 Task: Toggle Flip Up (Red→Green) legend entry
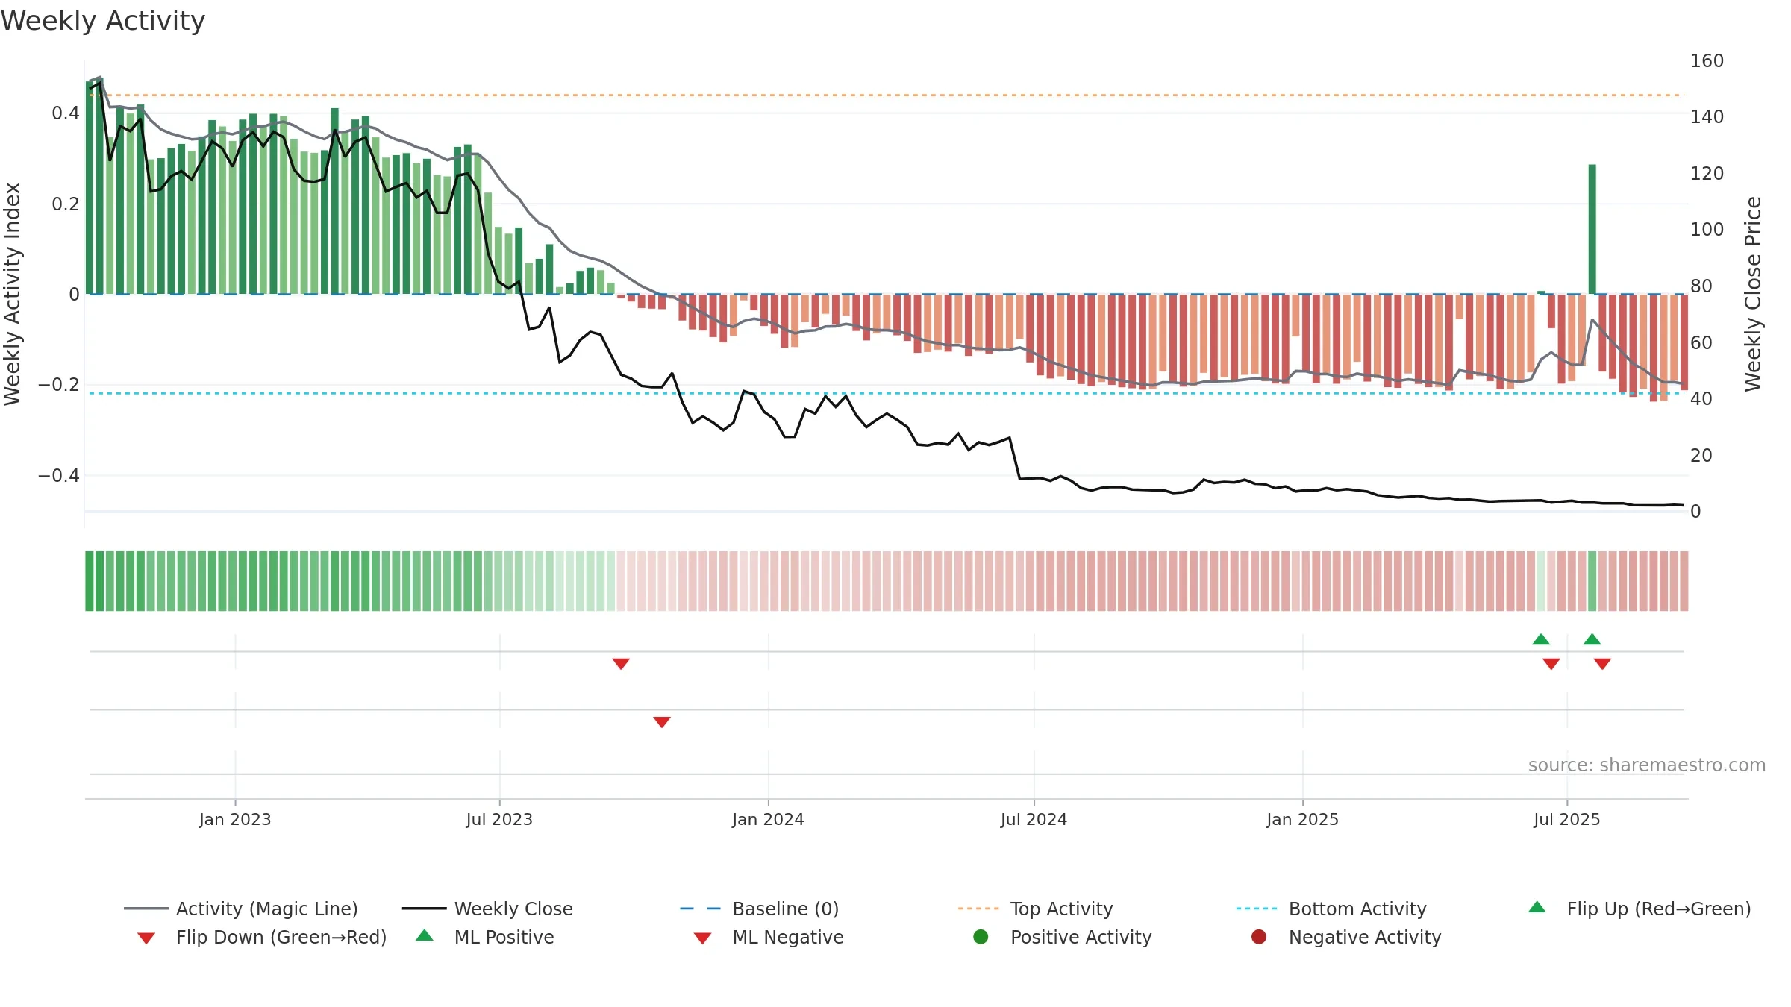coord(1640,909)
